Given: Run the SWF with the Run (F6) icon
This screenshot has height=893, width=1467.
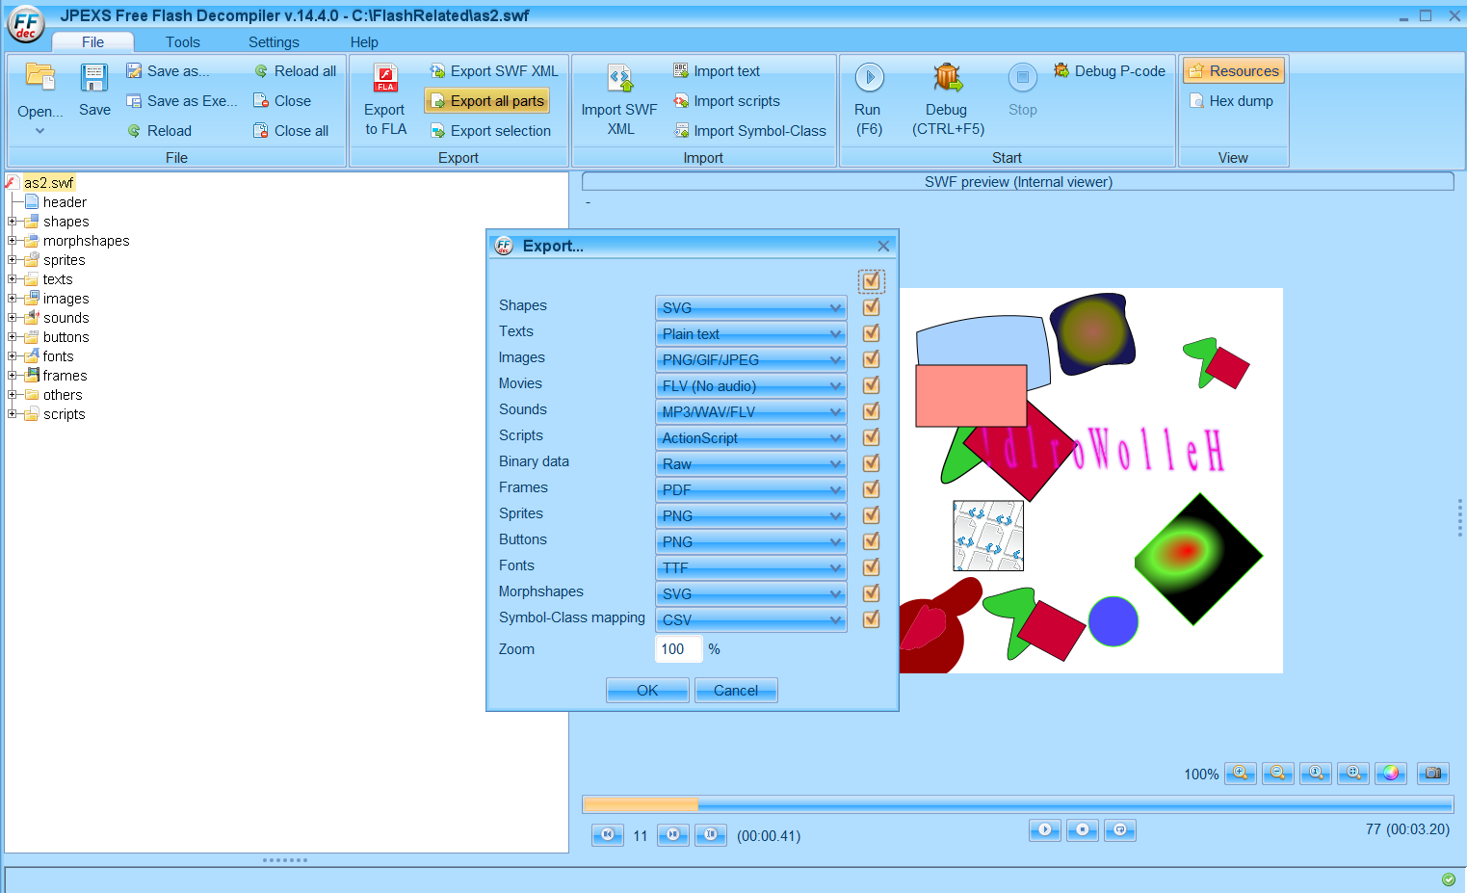Looking at the screenshot, I should [869, 77].
